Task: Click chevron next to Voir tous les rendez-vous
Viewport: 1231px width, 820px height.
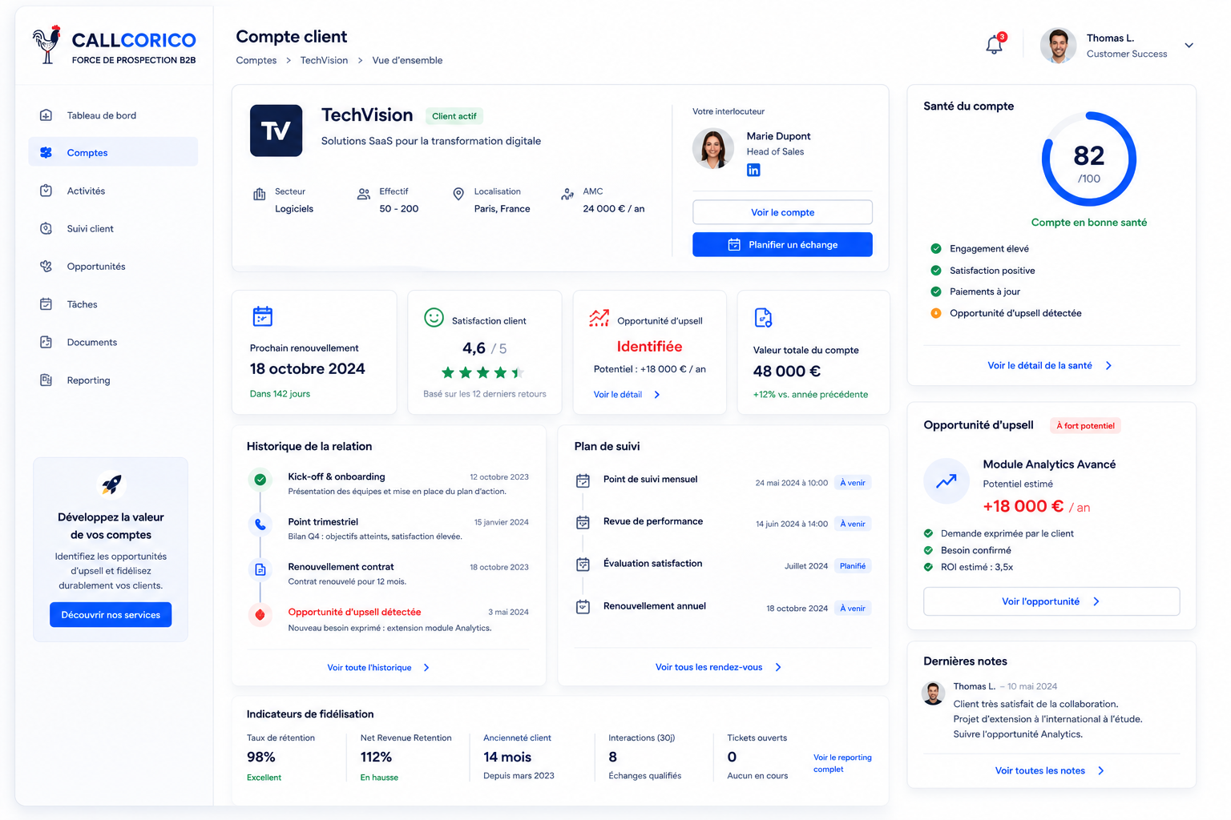Action: [778, 667]
